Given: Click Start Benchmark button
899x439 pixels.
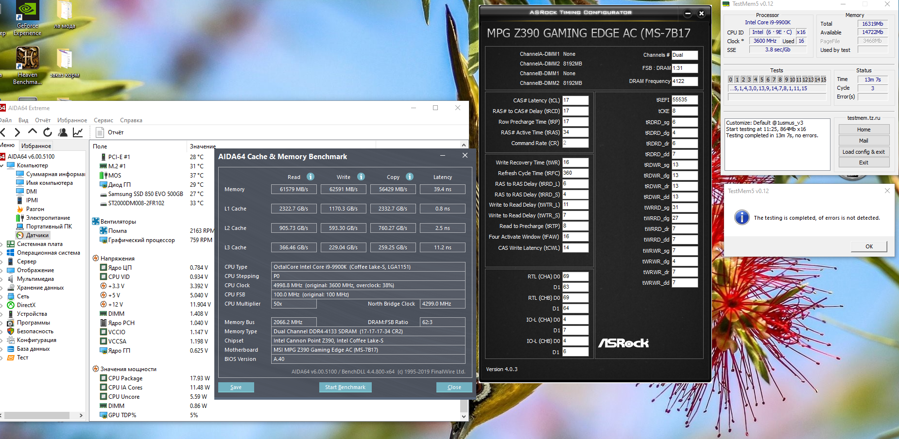Looking at the screenshot, I should coord(345,387).
